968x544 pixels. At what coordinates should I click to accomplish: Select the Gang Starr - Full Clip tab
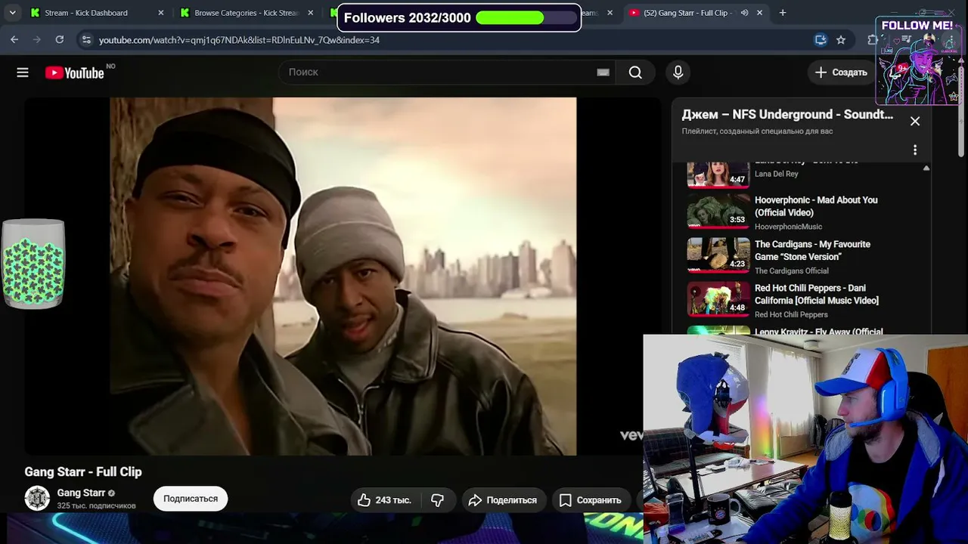tap(696, 13)
